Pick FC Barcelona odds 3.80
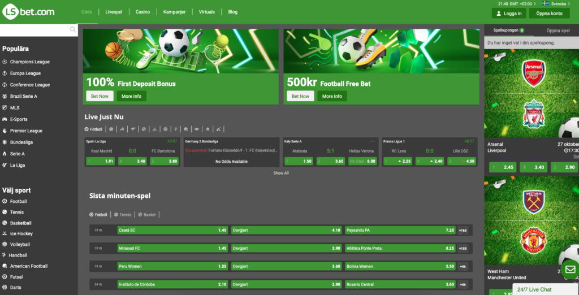Image resolution: width=579 pixels, height=295 pixels. [x=165, y=161]
